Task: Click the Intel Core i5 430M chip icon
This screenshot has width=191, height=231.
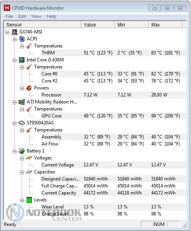Action: pos(22,60)
